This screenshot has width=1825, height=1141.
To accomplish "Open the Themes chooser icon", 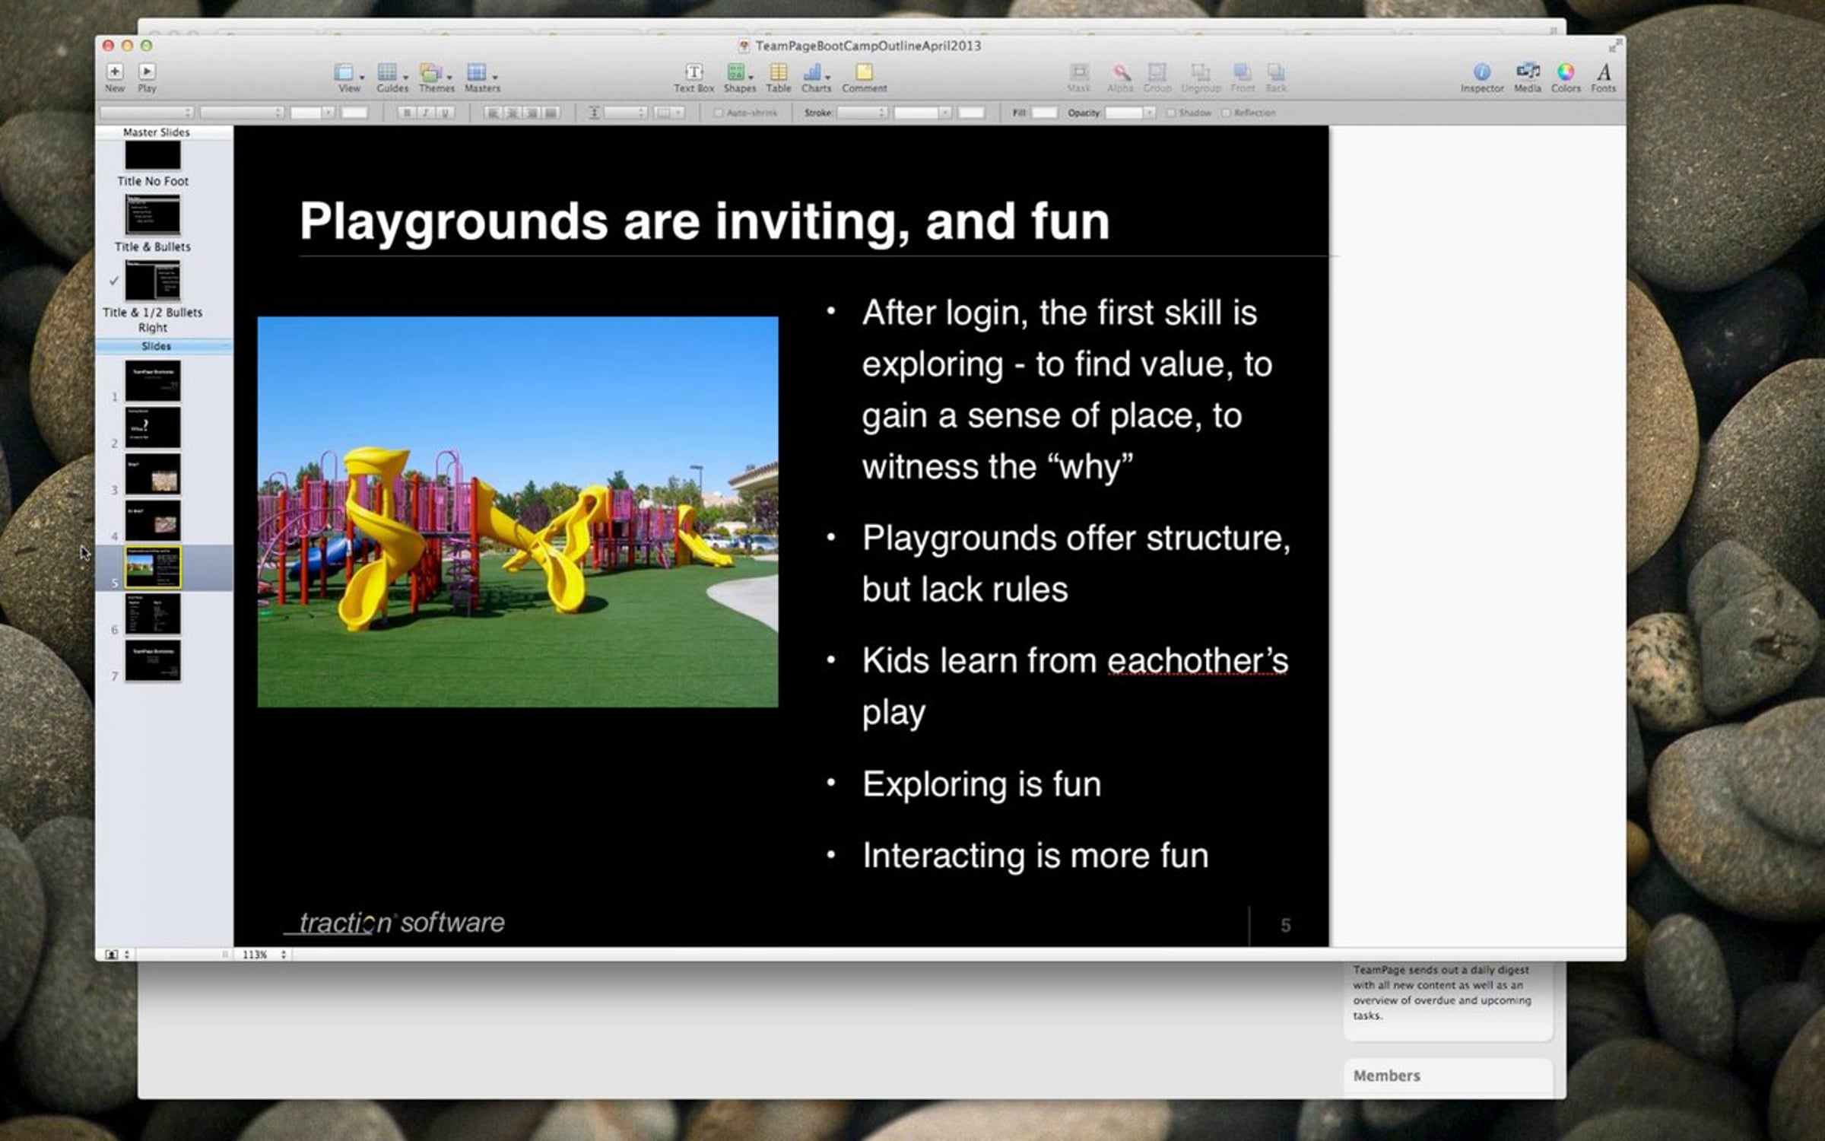I will pos(431,72).
